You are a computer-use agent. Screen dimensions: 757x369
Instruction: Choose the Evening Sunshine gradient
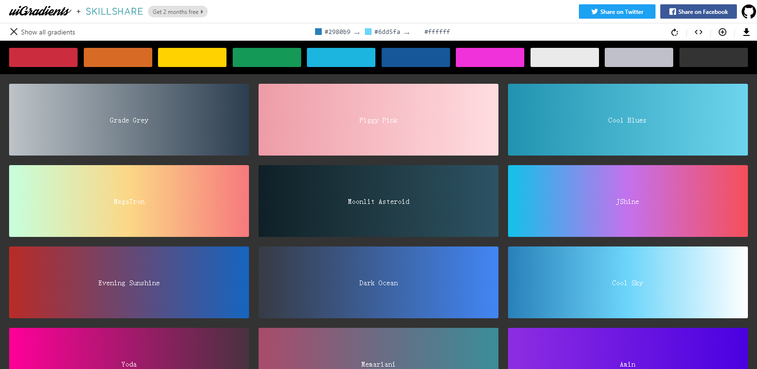(x=129, y=282)
